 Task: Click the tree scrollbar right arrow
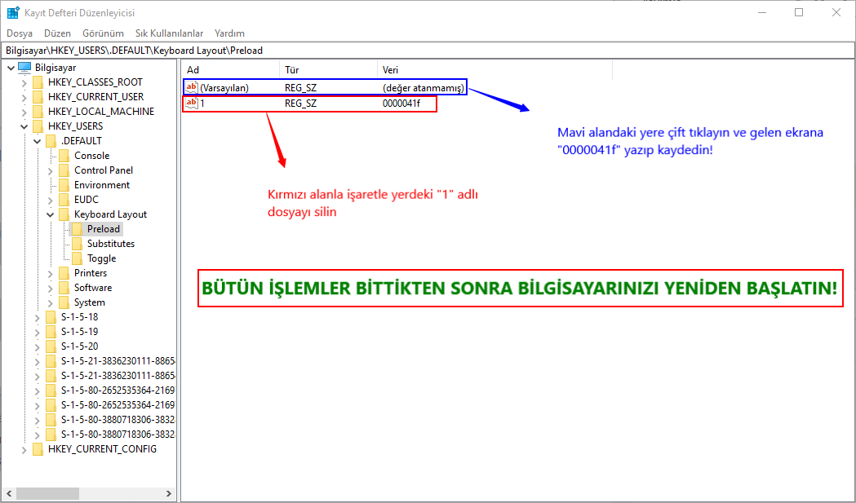(x=169, y=493)
